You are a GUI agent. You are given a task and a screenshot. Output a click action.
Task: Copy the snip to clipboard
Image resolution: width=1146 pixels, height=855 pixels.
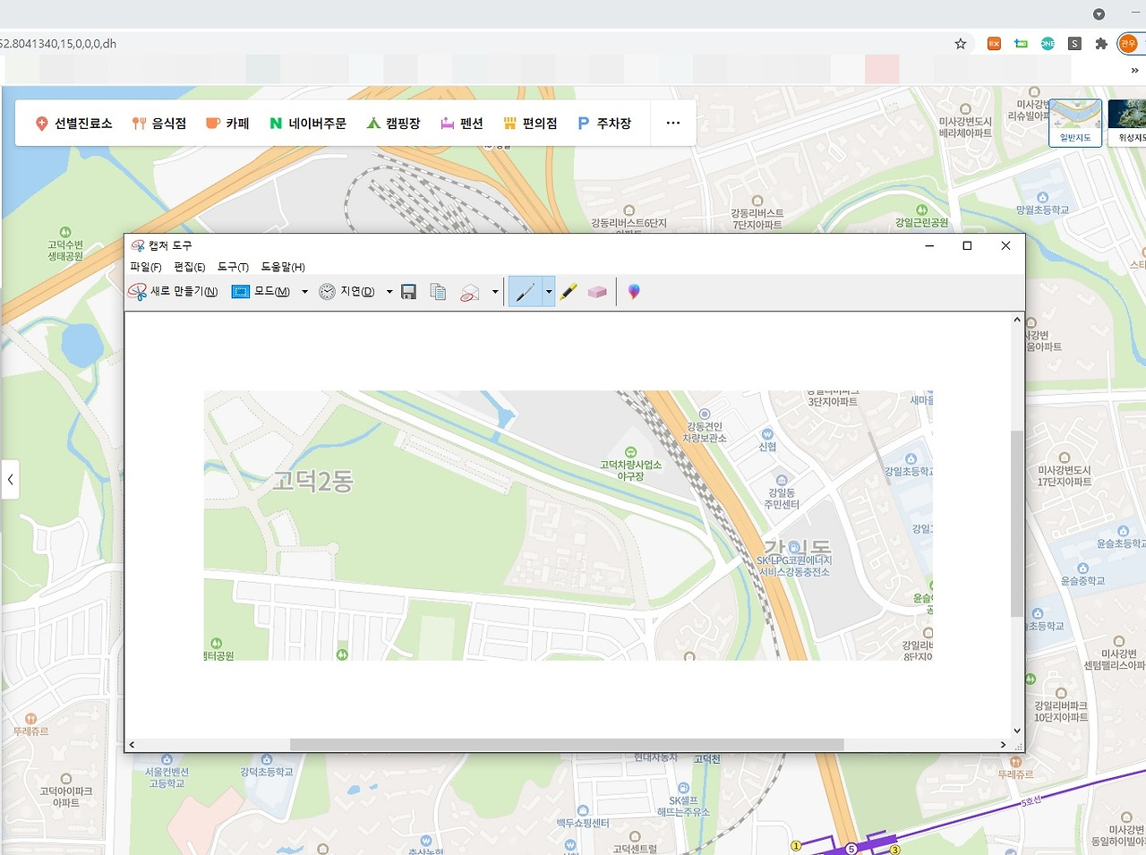(x=438, y=292)
